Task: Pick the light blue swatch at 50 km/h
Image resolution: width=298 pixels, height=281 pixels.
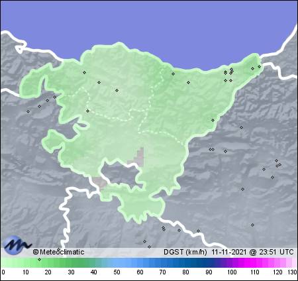Action: (x=117, y=263)
